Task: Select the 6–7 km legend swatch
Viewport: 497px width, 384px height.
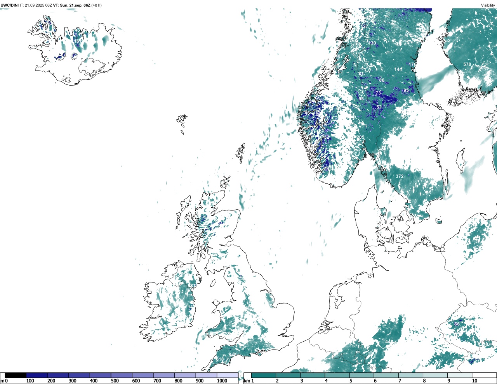Action: (386, 375)
